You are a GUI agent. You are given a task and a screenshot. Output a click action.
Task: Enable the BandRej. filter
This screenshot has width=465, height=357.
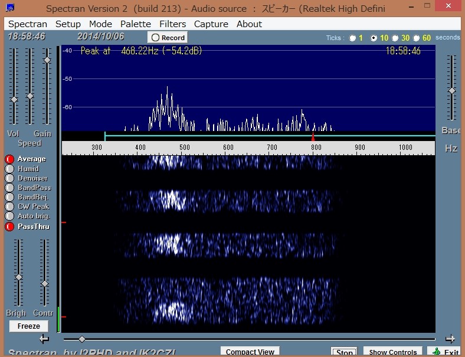[x=9, y=197]
